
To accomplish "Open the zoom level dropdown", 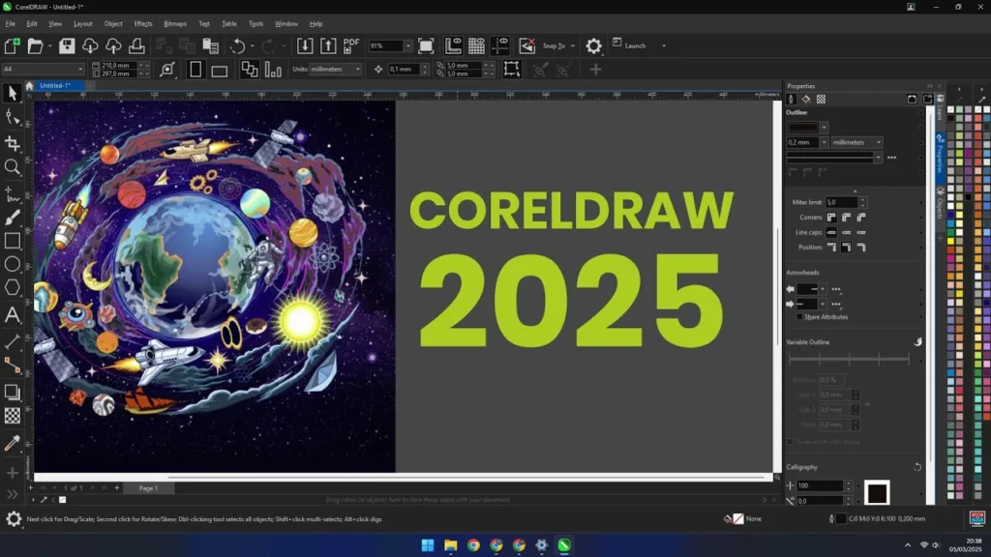I will point(407,44).
